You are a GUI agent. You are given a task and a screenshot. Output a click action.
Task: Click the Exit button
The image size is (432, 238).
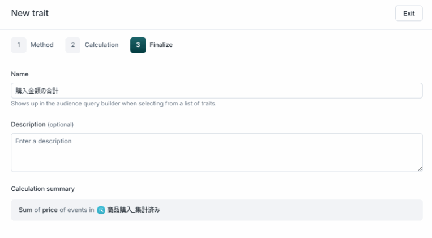408,14
